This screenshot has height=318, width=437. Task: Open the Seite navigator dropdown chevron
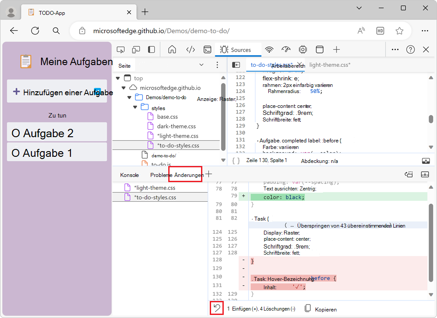[201, 65]
